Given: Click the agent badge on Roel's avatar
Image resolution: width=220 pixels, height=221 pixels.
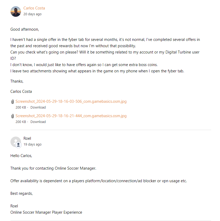Looking at the screenshot, I should [x=18, y=145].
